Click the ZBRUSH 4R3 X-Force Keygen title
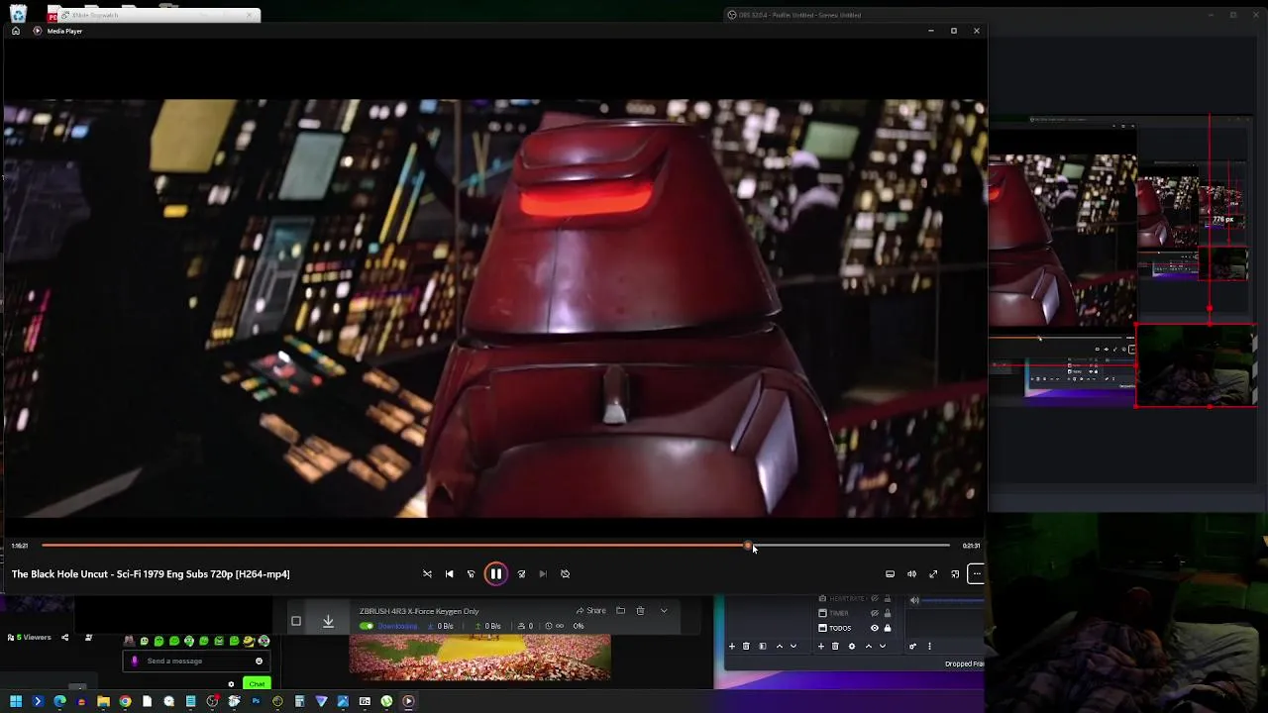 pos(419,611)
